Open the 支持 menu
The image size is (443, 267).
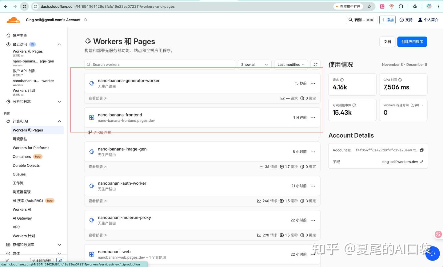coord(406,20)
